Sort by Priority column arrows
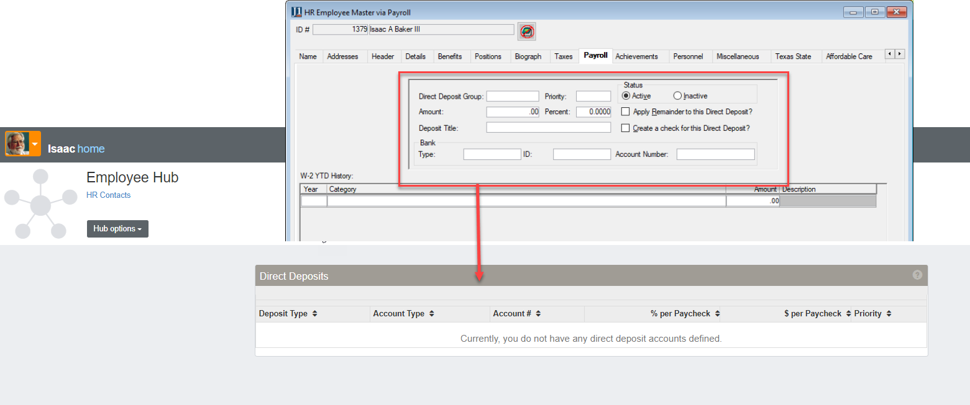The height and width of the screenshot is (405, 970). (889, 314)
